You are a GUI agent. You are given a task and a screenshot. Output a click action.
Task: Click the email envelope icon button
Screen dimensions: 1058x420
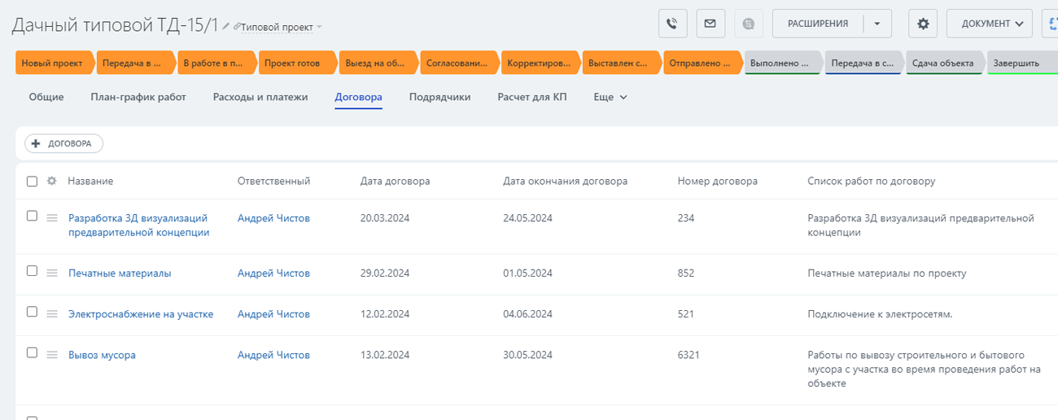tap(710, 24)
